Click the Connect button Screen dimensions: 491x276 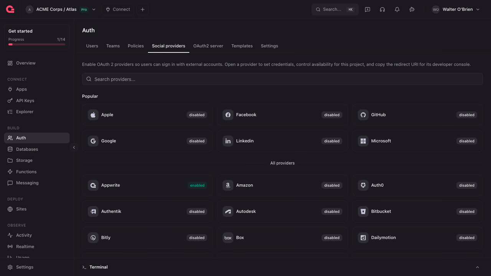tap(118, 10)
